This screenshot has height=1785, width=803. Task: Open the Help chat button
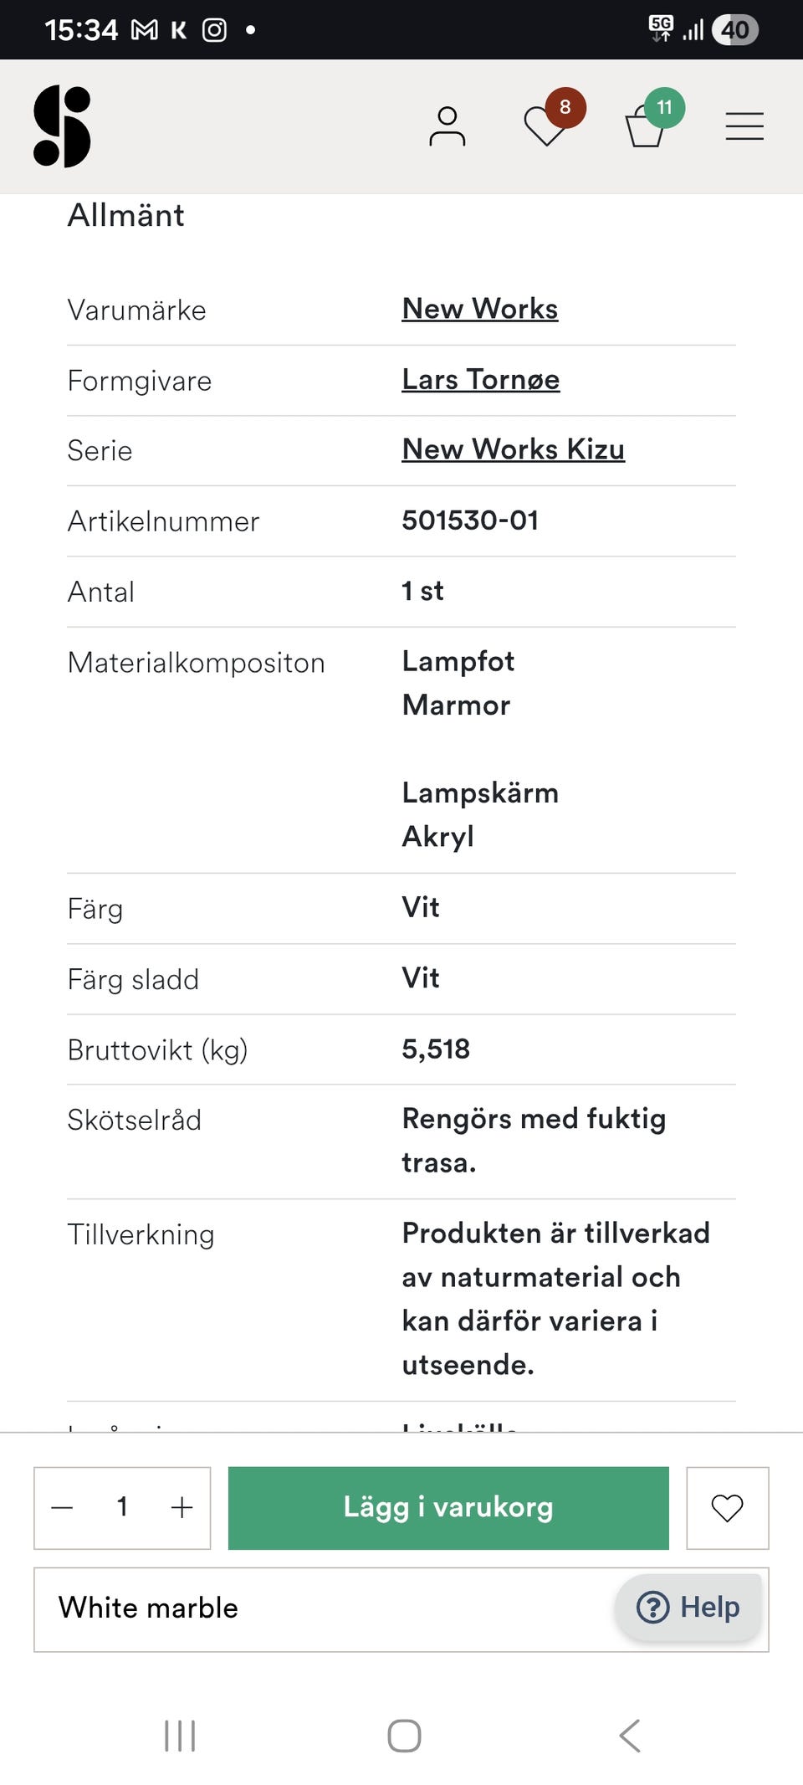point(688,1607)
